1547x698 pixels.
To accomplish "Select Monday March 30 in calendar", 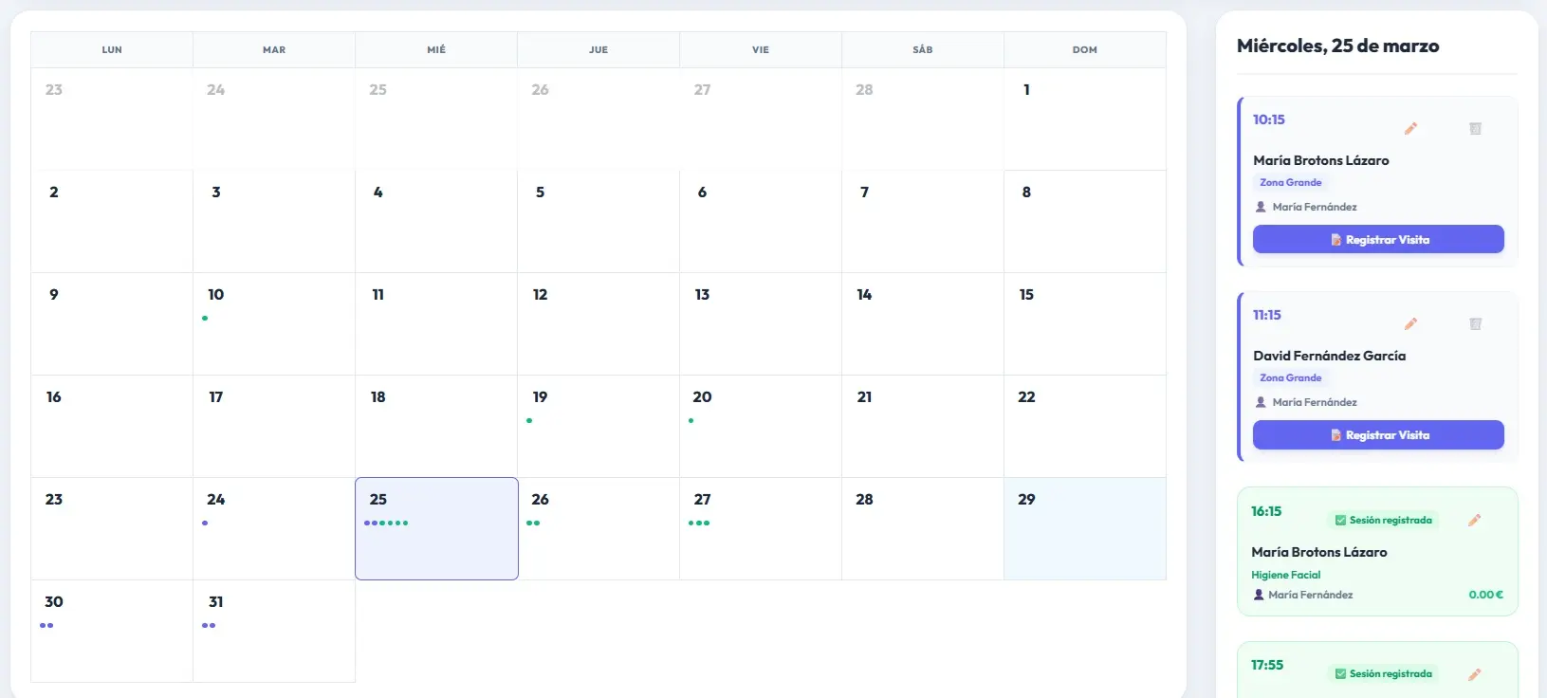I will click(x=111, y=631).
